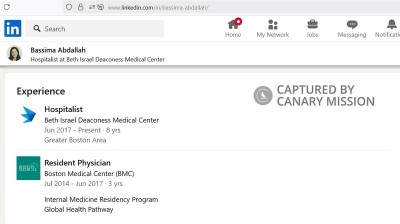The image size is (400, 224).
Task: Open the Hospitalist position title
Action: [x=63, y=109]
